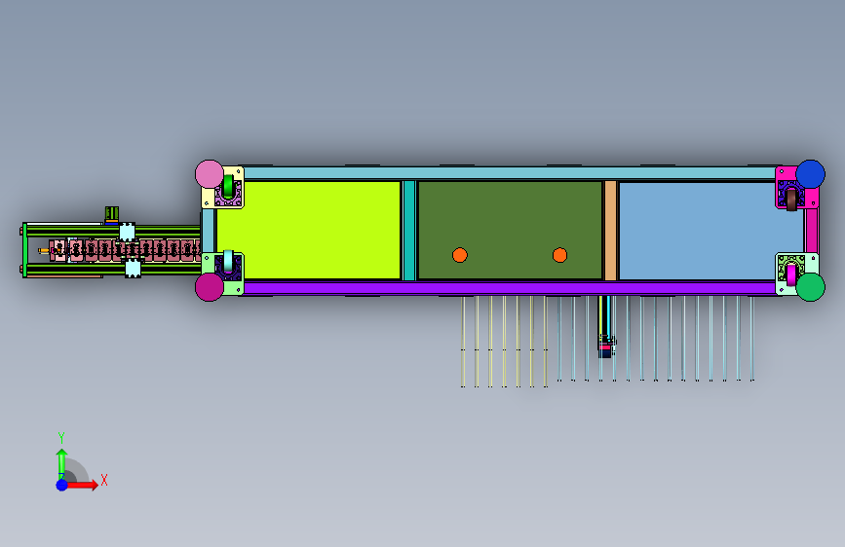Select the green end plate of left conveyor

[x=24, y=250]
